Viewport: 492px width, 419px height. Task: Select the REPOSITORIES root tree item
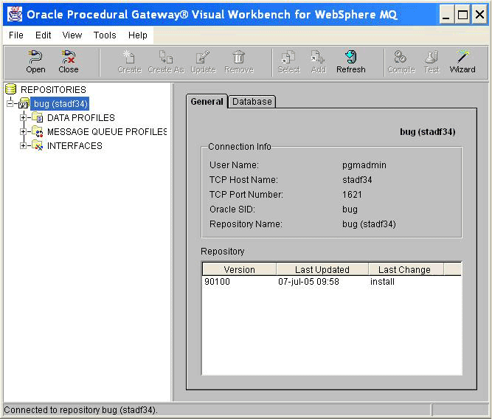point(53,89)
